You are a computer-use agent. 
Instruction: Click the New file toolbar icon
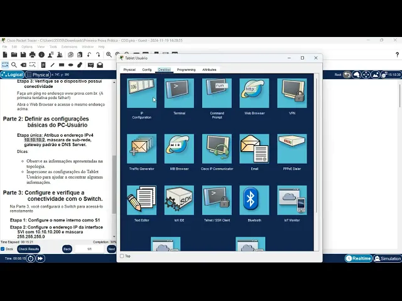click(5, 55)
